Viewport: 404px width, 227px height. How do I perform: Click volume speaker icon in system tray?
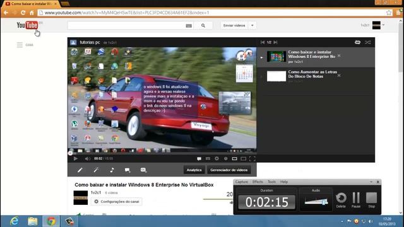tap(371, 221)
